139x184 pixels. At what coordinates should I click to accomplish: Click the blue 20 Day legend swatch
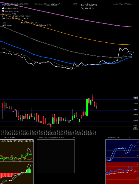(3, 5)
